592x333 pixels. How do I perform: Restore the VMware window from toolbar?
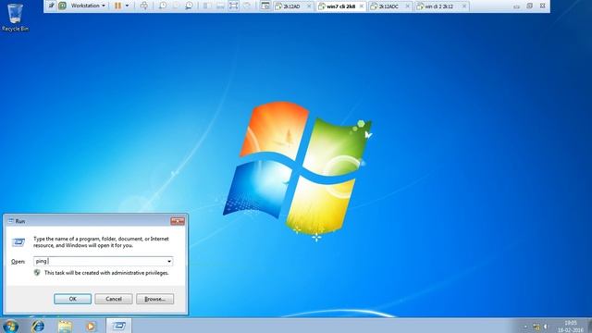(529, 6)
